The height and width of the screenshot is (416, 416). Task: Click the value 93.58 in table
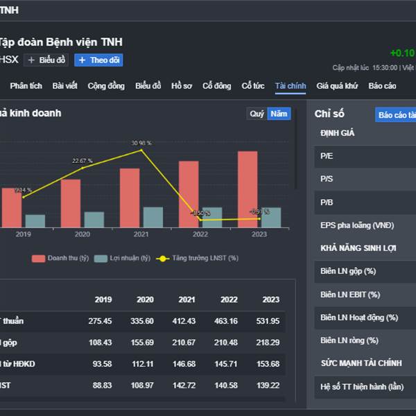click(x=102, y=364)
